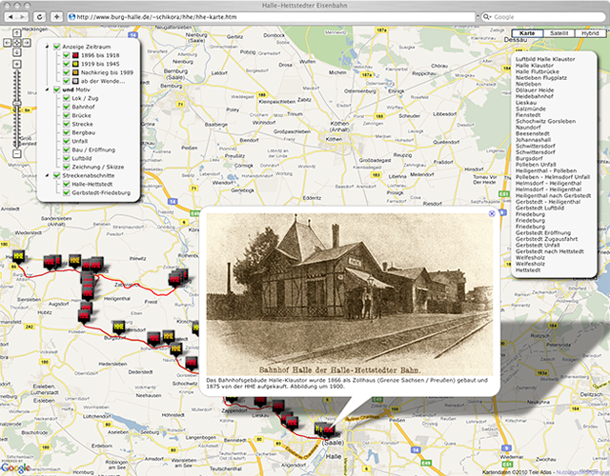Switch map to Satellit view

click(x=559, y=32)
